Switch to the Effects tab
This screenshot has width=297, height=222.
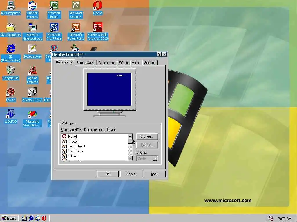pyautogui.click(x=124, y=63)
